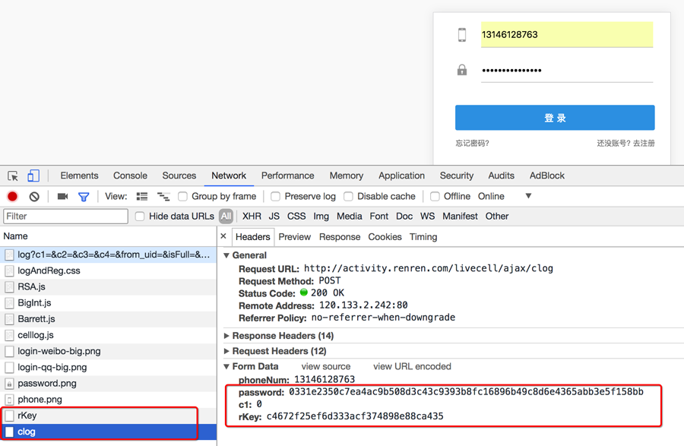Click the file icon of login-qq-big.png row

pos(9,368)
